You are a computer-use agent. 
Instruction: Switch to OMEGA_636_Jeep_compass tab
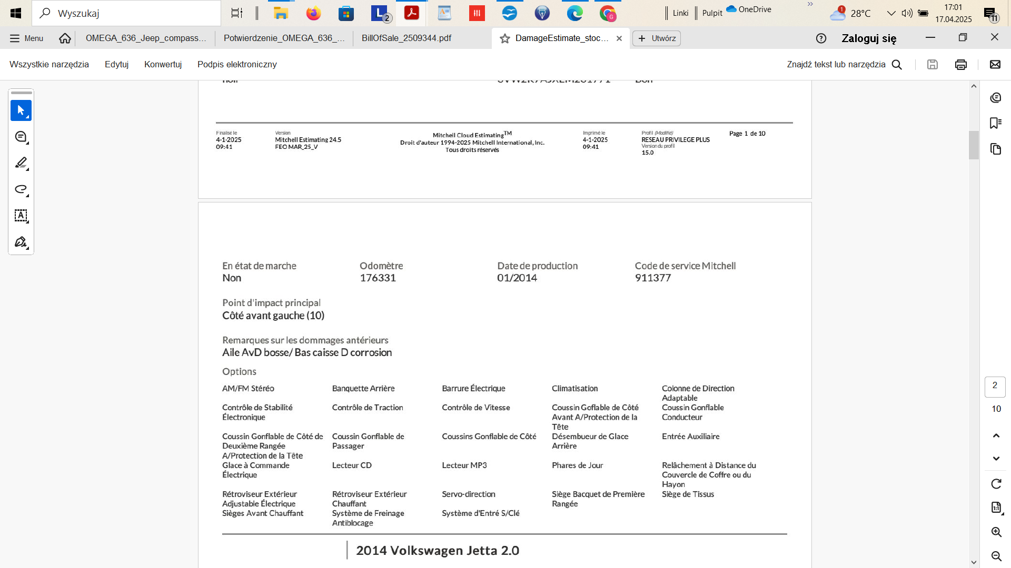pyautogui.click(x=146, y=38)
